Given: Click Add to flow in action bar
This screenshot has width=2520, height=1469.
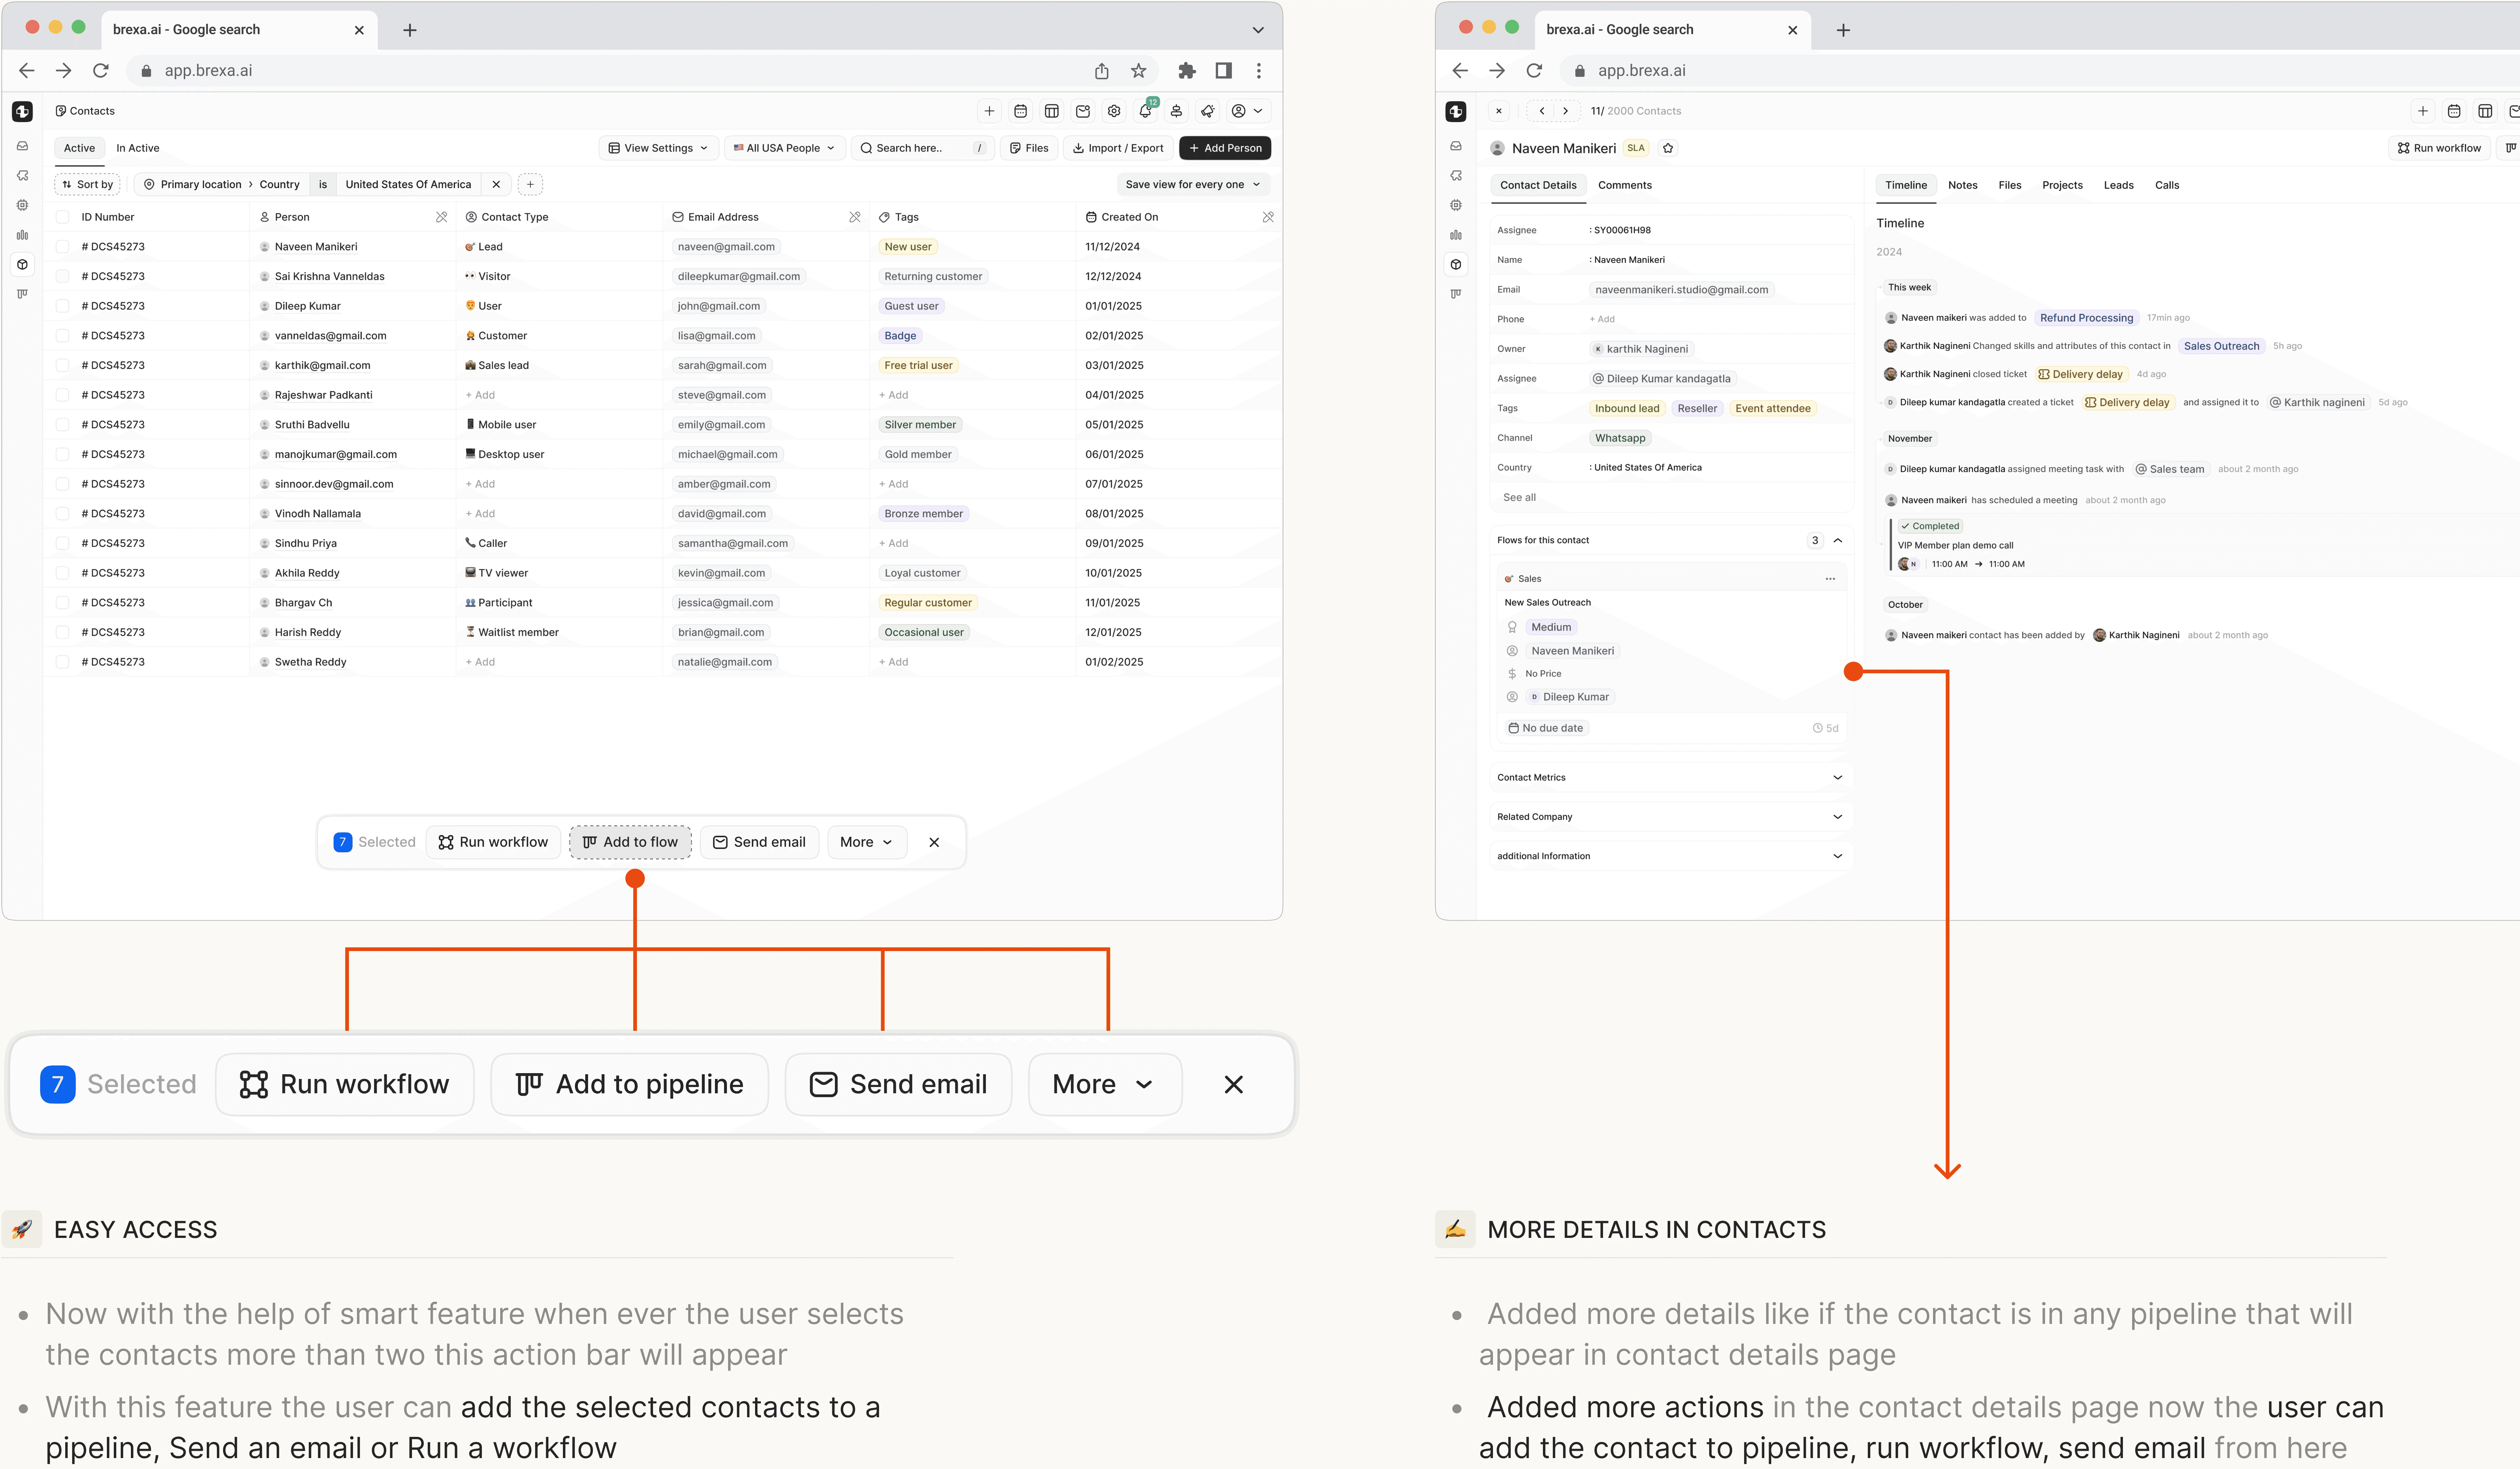Looking at the screenshot, I should pyautogui.click(x=630, y=842).
